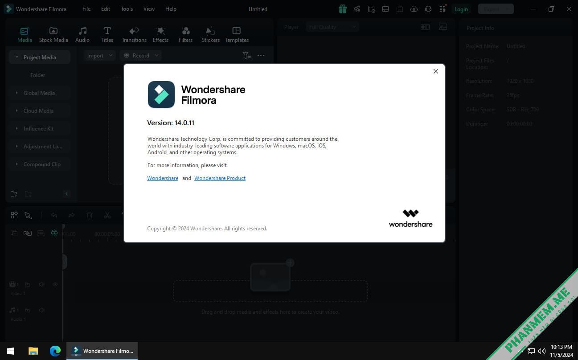Click the undo arrow in timeline toolbar
The width and height of the screenshot is (578, 360).
click(x=54, y=215)
